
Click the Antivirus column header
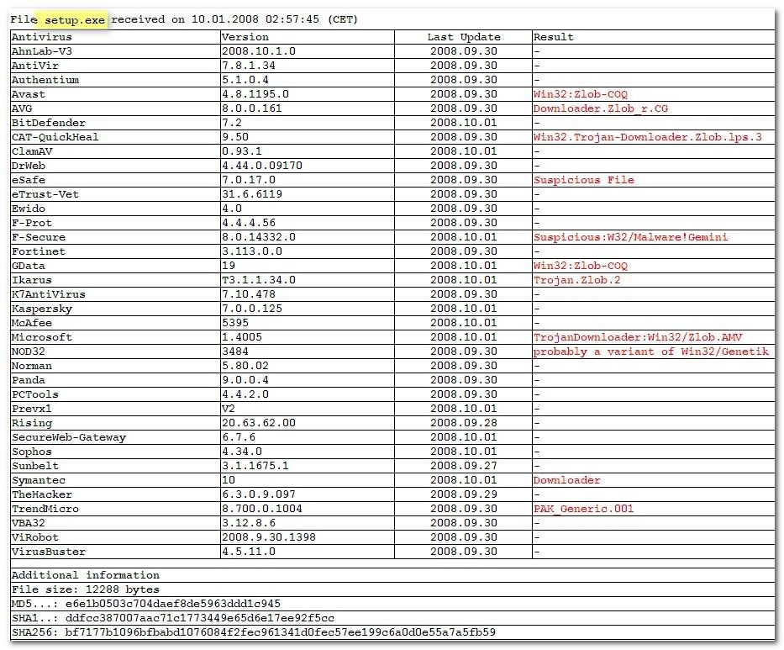pos(42,37)
